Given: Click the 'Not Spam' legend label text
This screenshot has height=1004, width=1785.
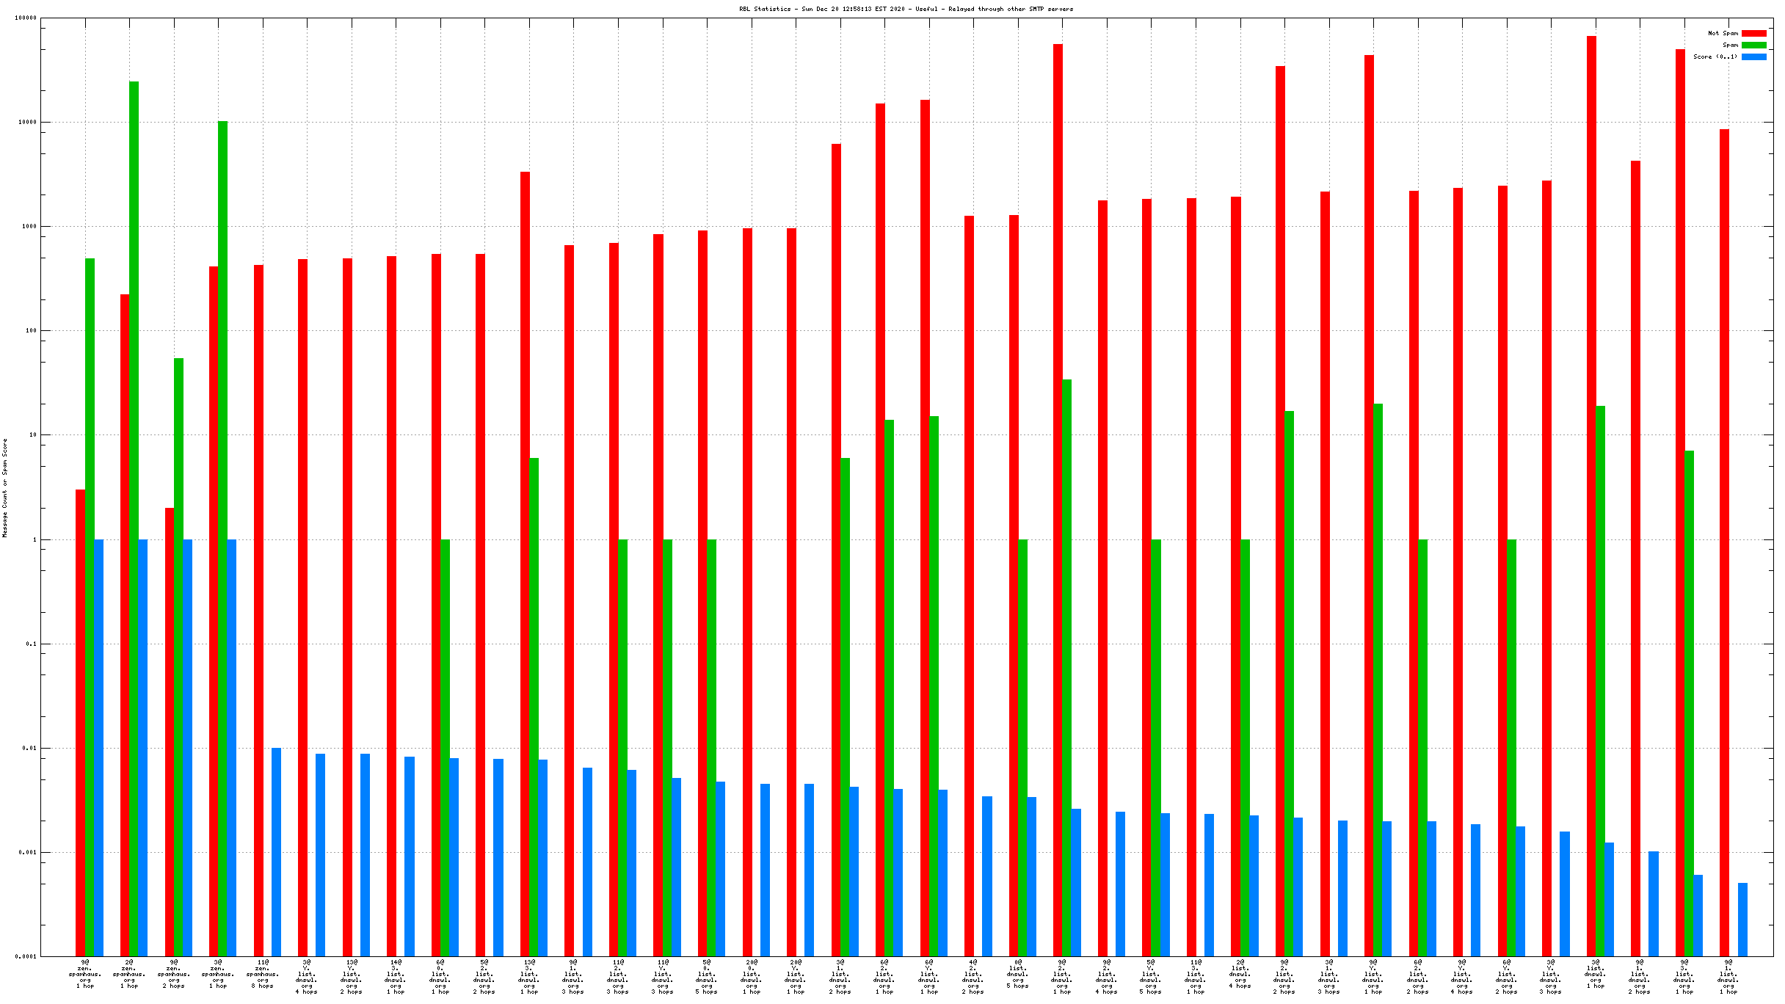Looking at the screenshot, I should tap(1722, 33).
